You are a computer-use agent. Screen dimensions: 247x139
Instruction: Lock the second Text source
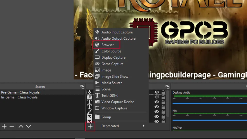163,107
